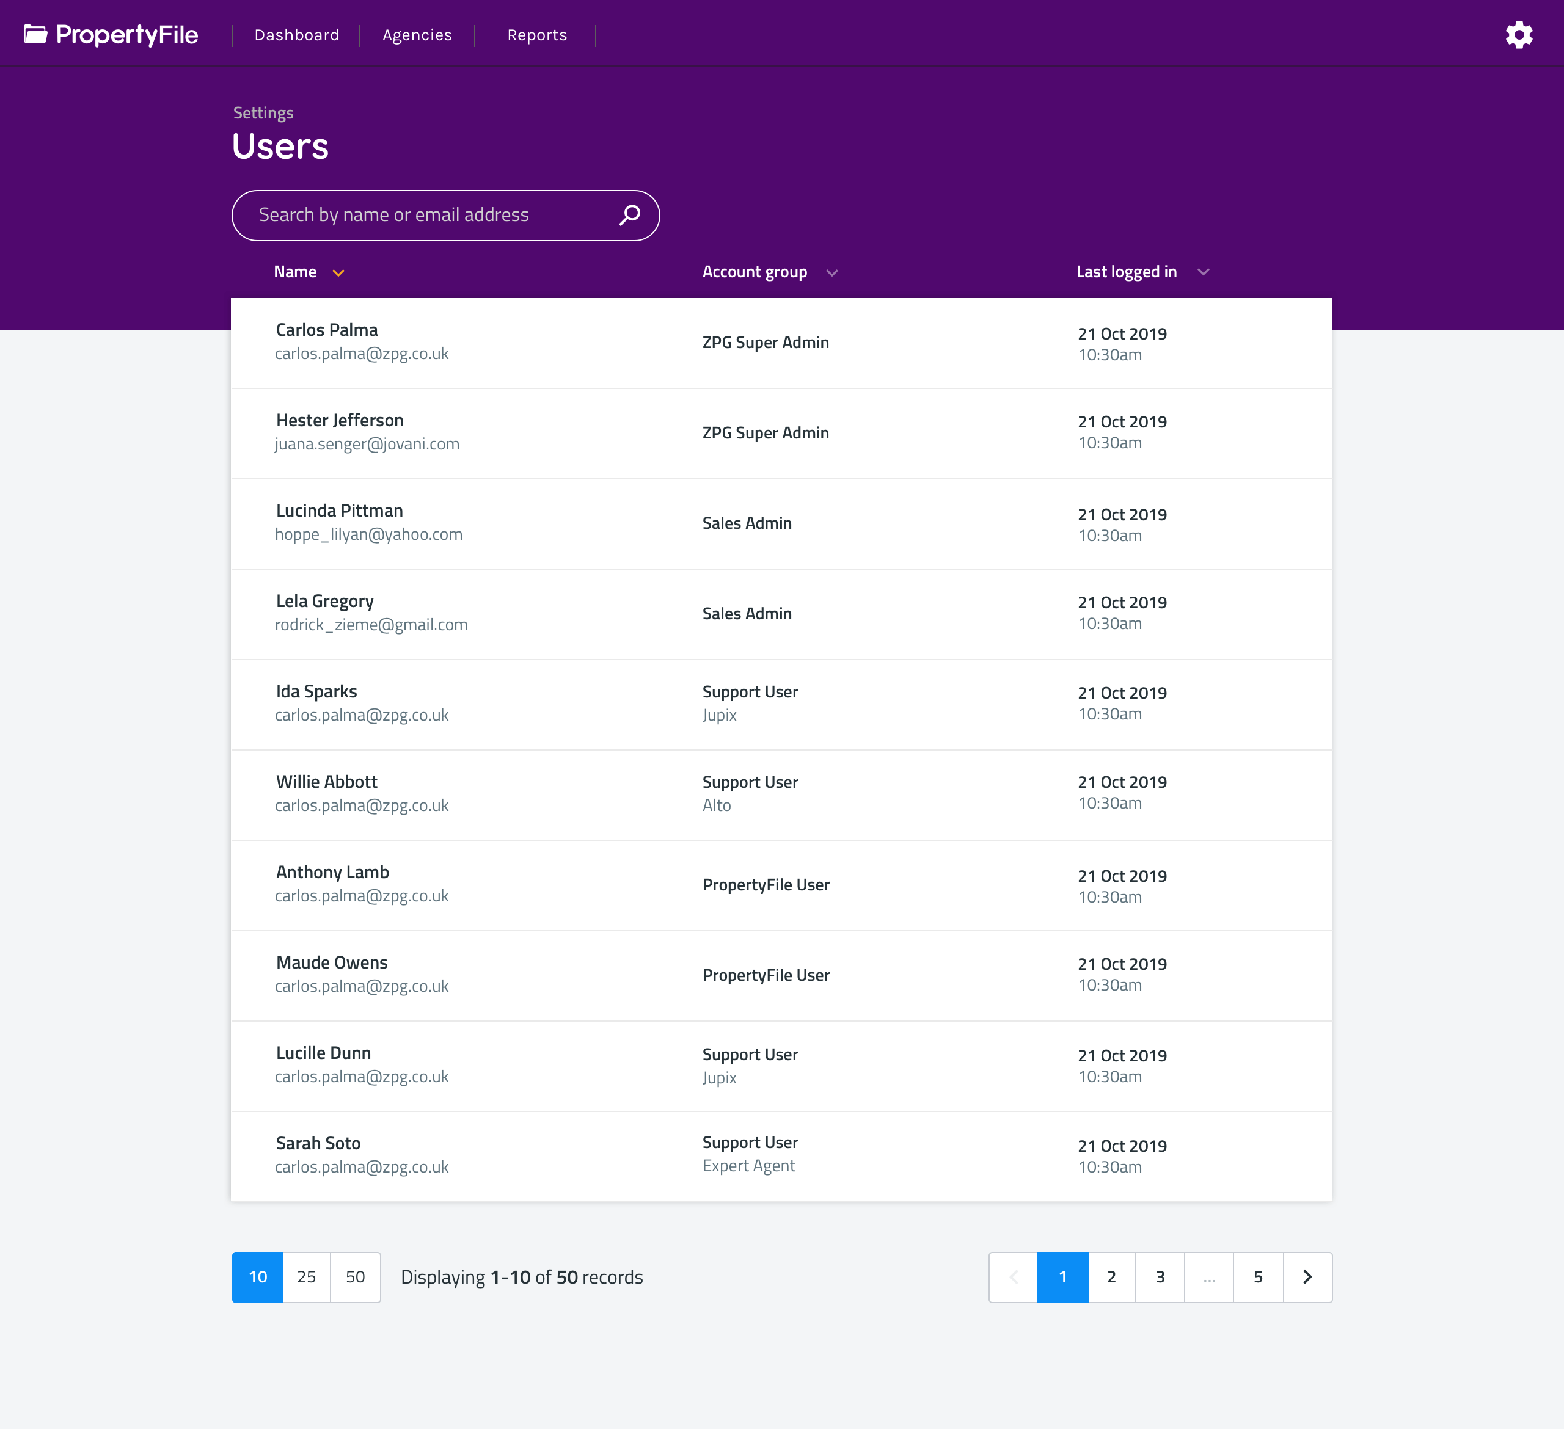Sort by Name column chevron

click(x=338, y=273)
